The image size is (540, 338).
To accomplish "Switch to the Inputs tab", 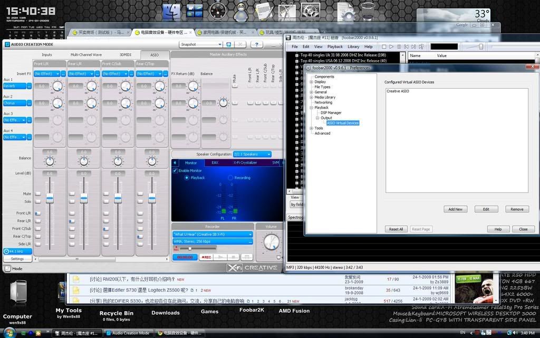I will [47, 55].
